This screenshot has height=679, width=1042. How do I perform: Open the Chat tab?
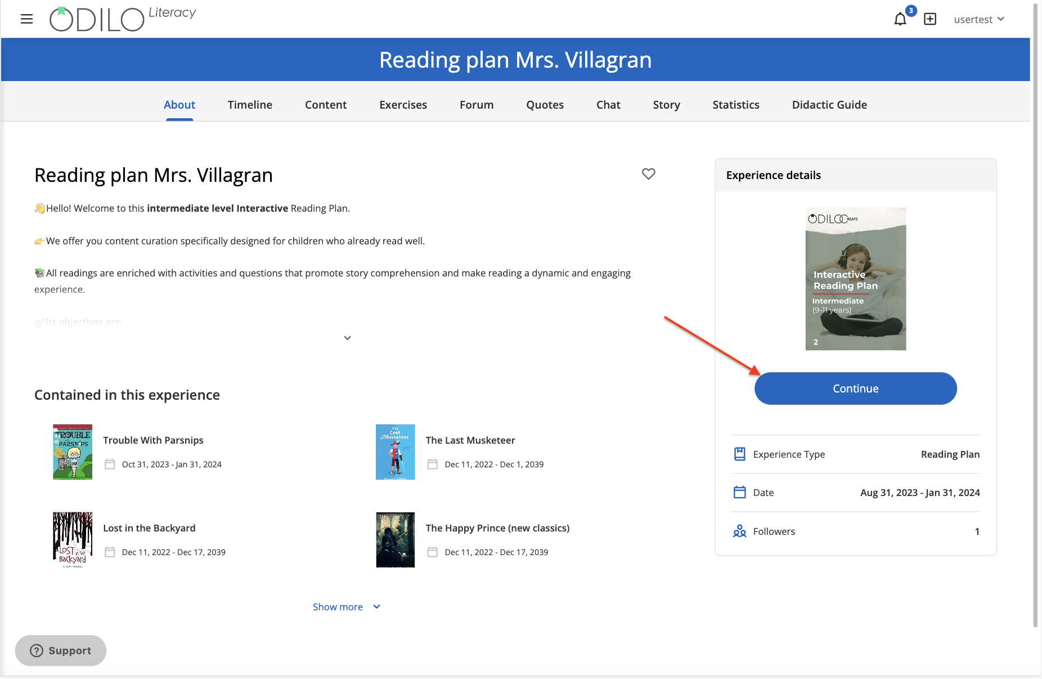click(x=608, y=105)
